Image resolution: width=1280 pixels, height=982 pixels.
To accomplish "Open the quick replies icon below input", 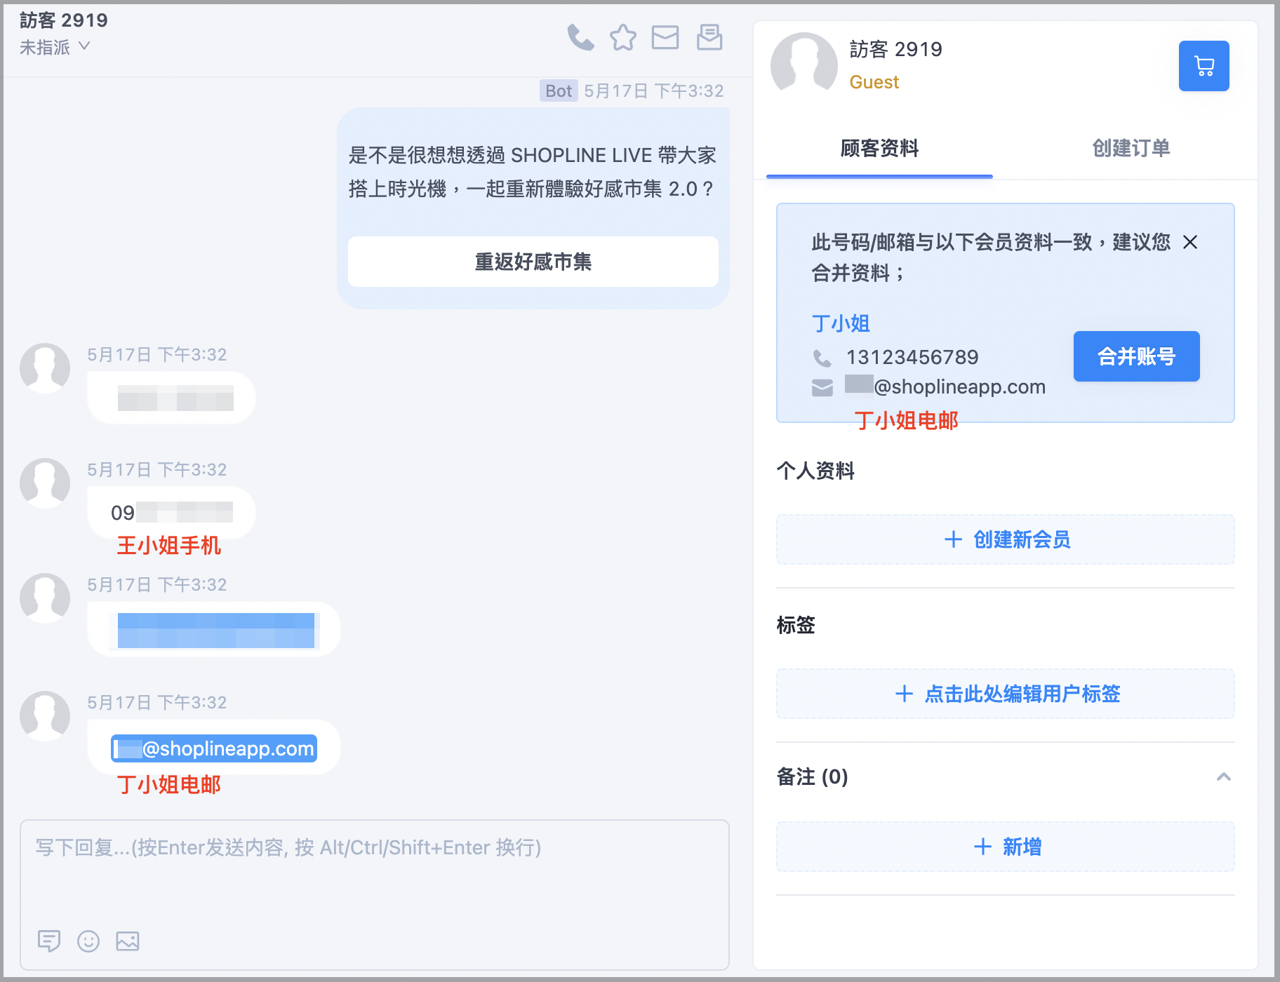I will (49, 941).
